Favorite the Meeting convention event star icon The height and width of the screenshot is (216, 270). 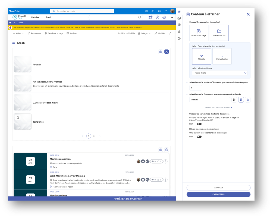pos(143,161)
